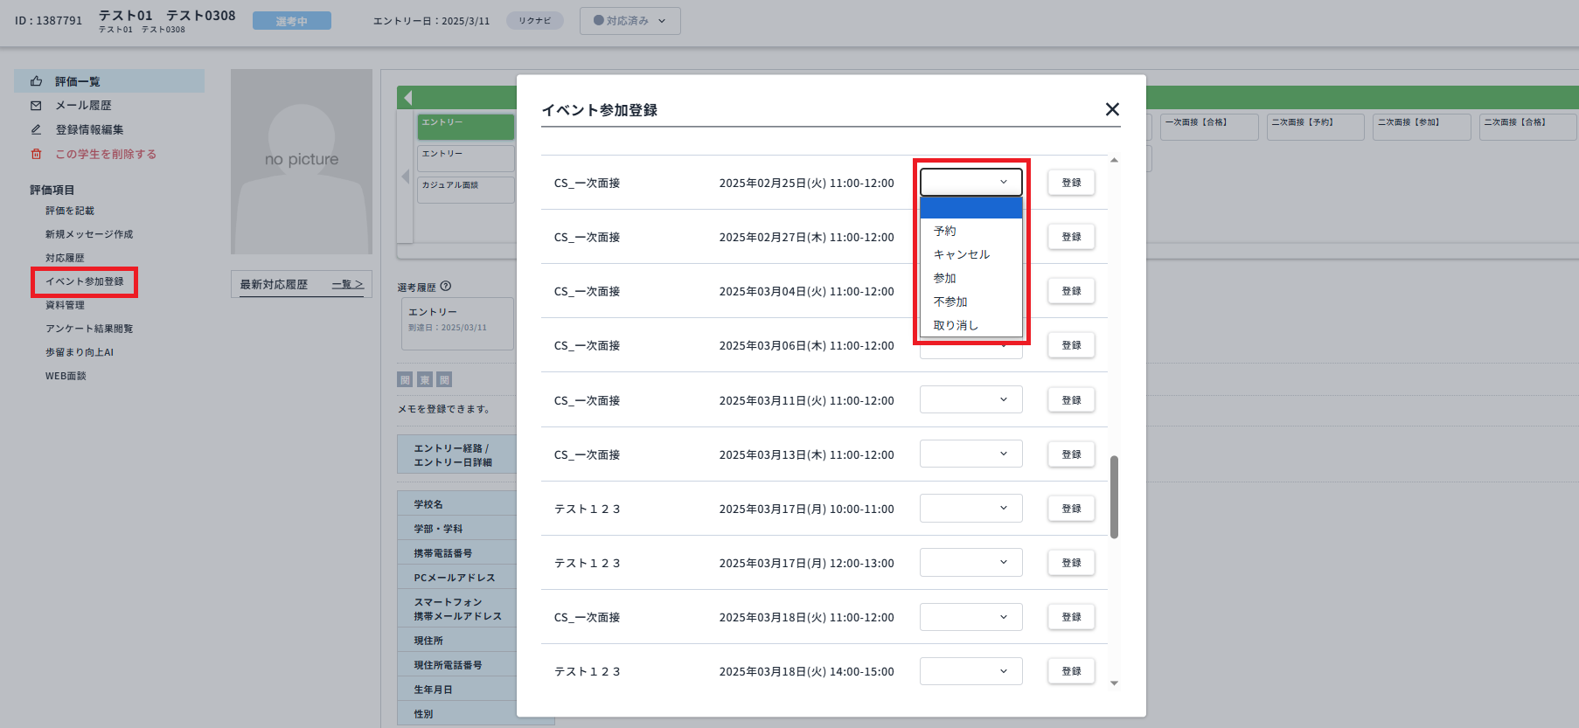Open 評価一覧 with thumbs-up icon
This screenshot has width=1579, height=728.
pos(37,81)
